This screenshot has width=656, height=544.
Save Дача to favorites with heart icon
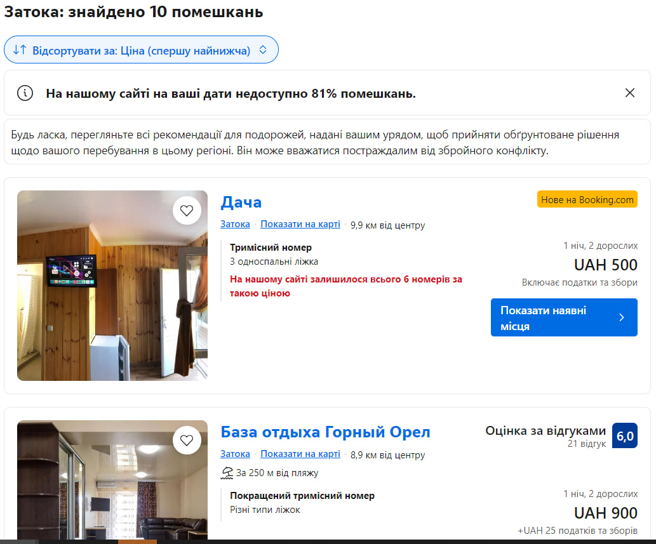point(187,210)
